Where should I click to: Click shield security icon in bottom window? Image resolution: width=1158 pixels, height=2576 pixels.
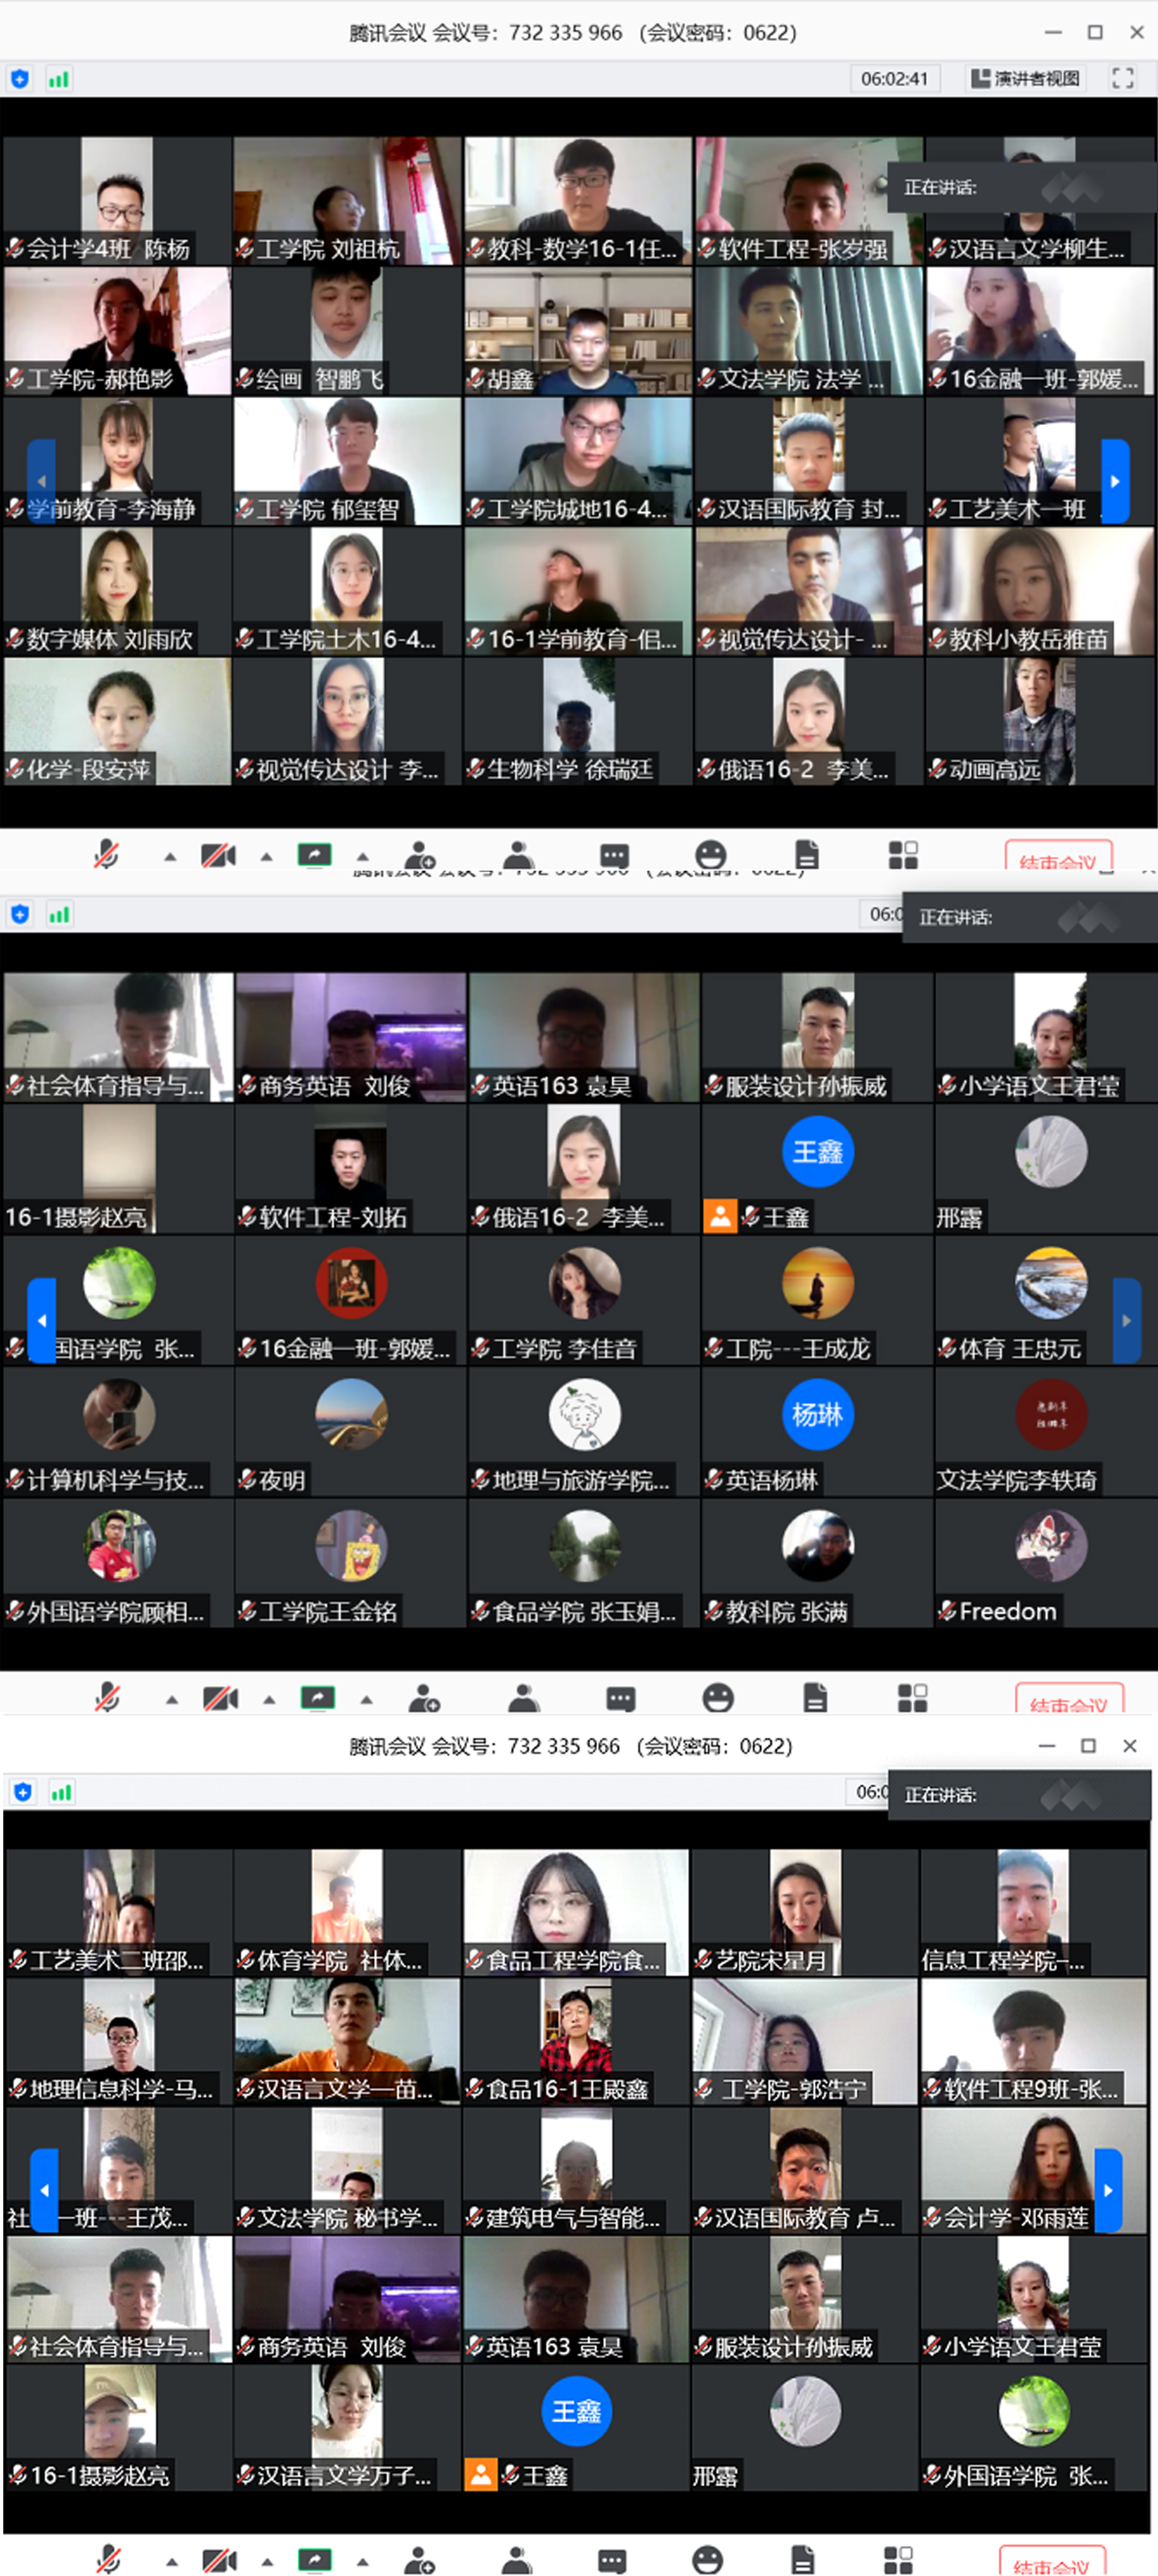(22, 1792)
